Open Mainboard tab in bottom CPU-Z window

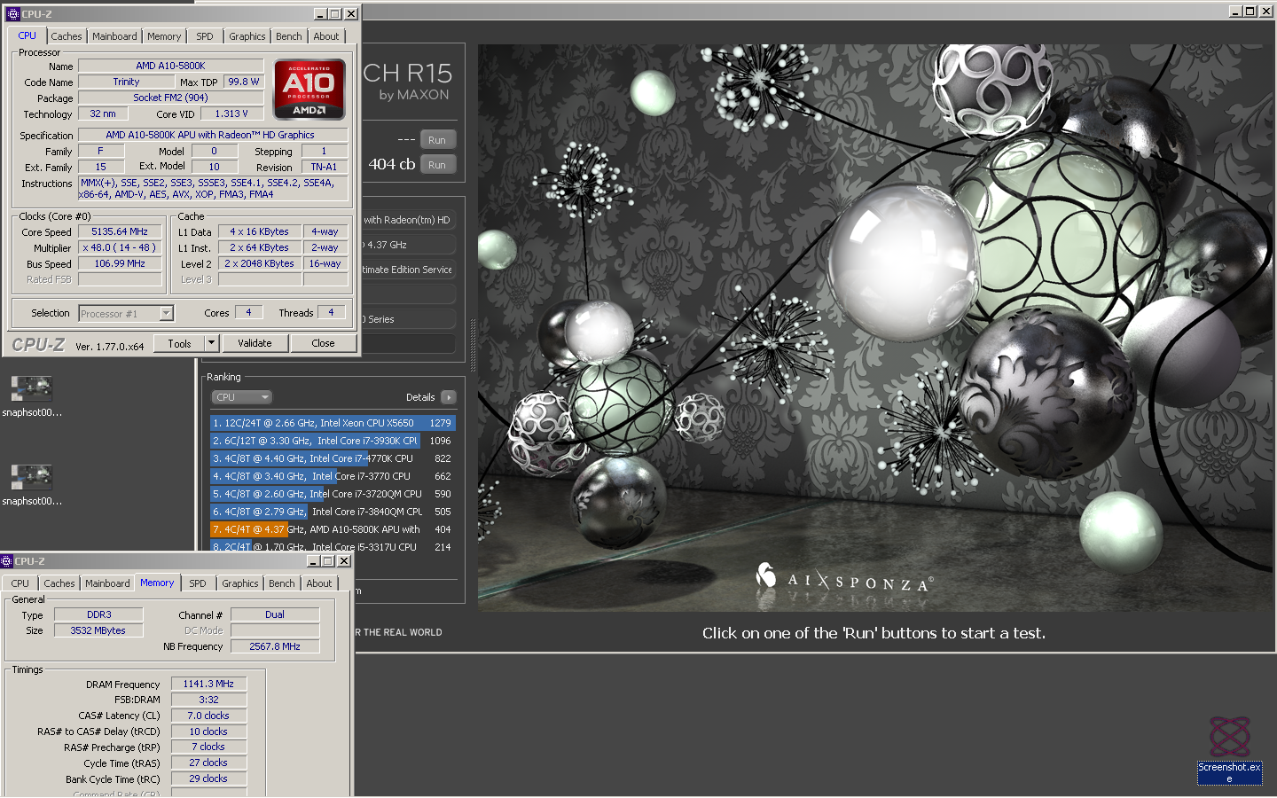pyautogui.click(x=107, y=583)
